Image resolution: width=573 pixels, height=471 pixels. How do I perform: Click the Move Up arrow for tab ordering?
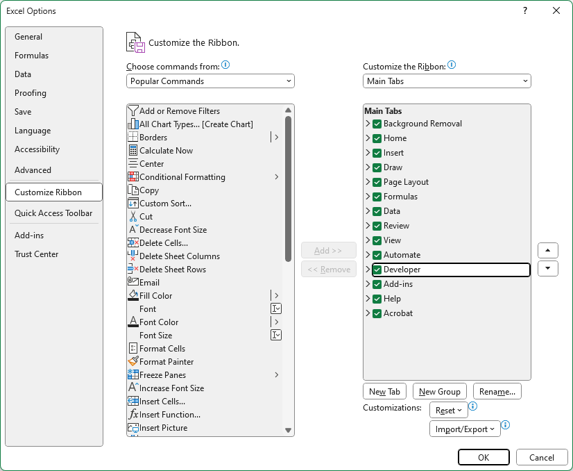click(x=547, y=250)
